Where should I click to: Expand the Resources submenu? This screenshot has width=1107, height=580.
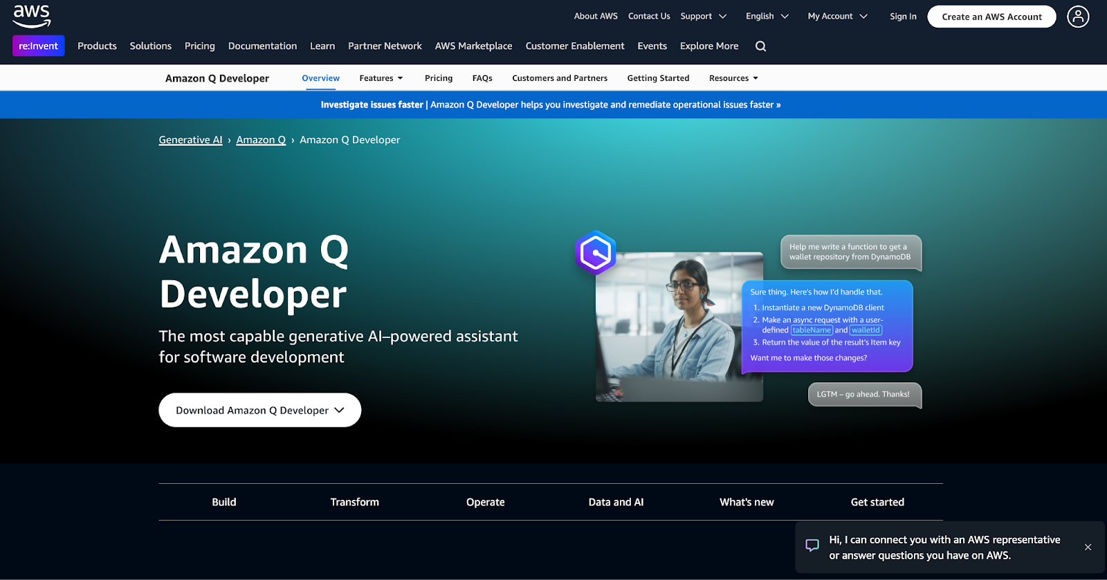pos(733,78)
